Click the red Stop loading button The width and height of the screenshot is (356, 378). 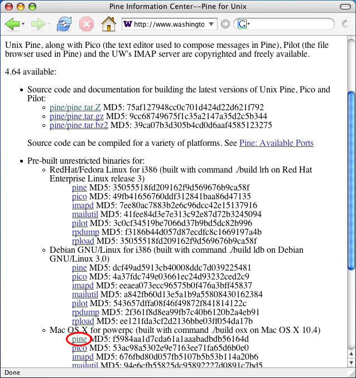(86, 24)
